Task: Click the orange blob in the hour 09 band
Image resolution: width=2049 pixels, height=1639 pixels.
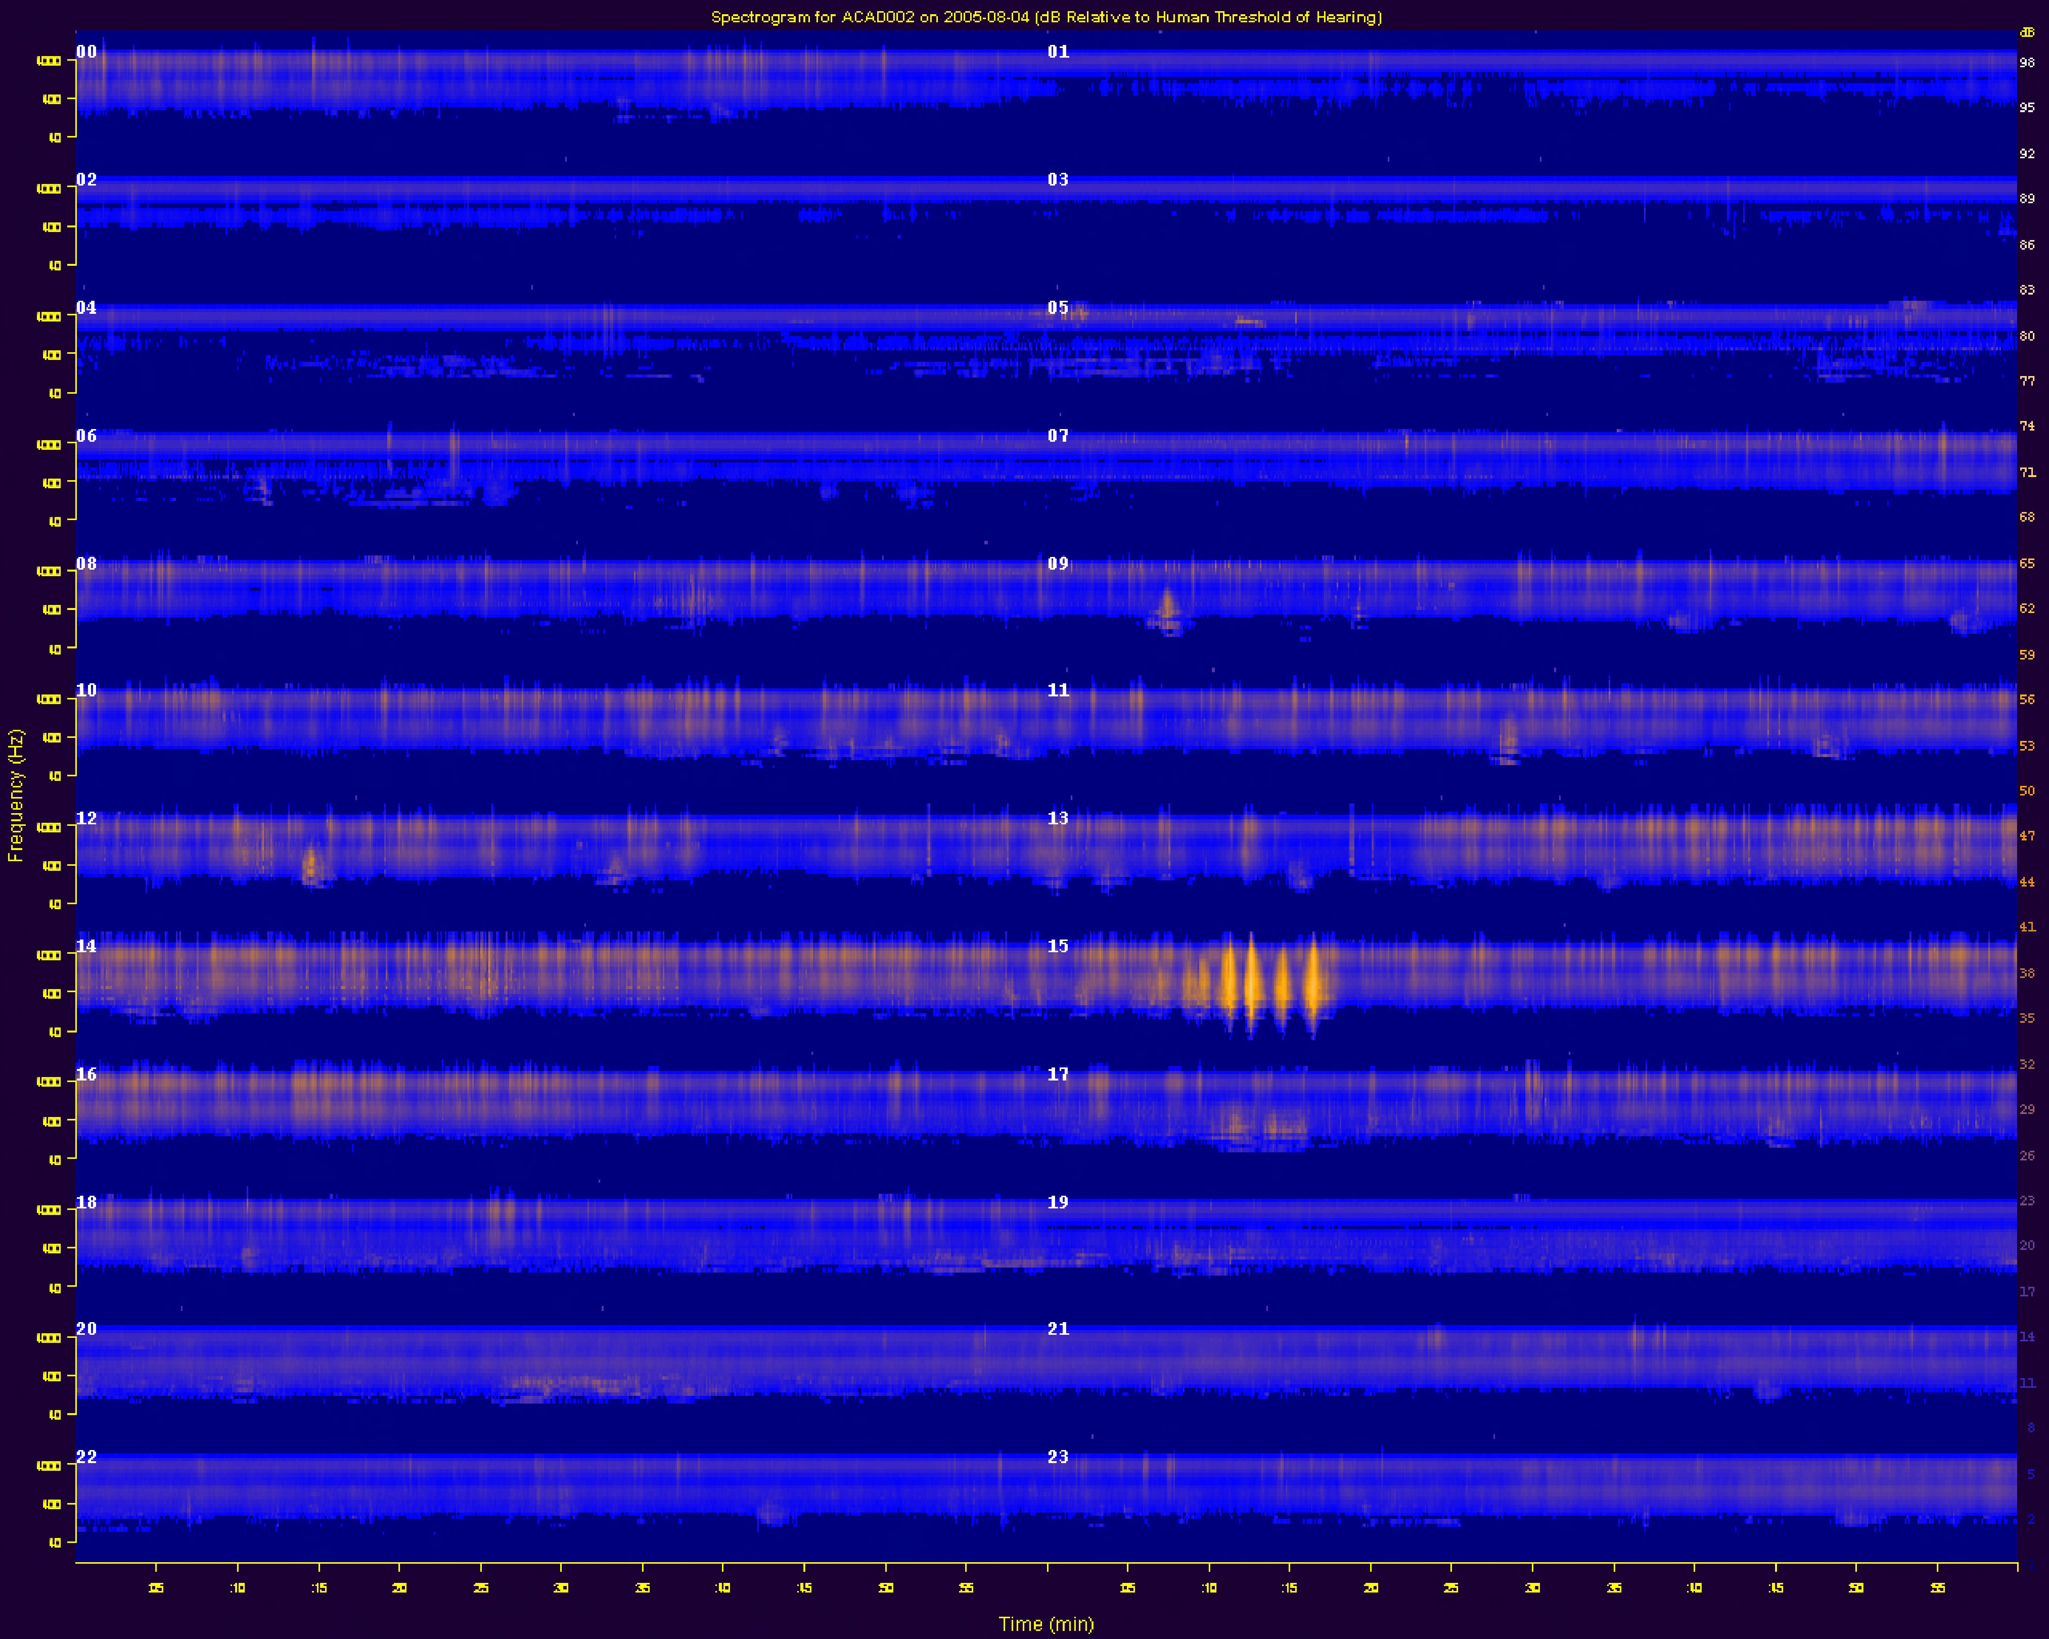Action: click(1167, 611)
